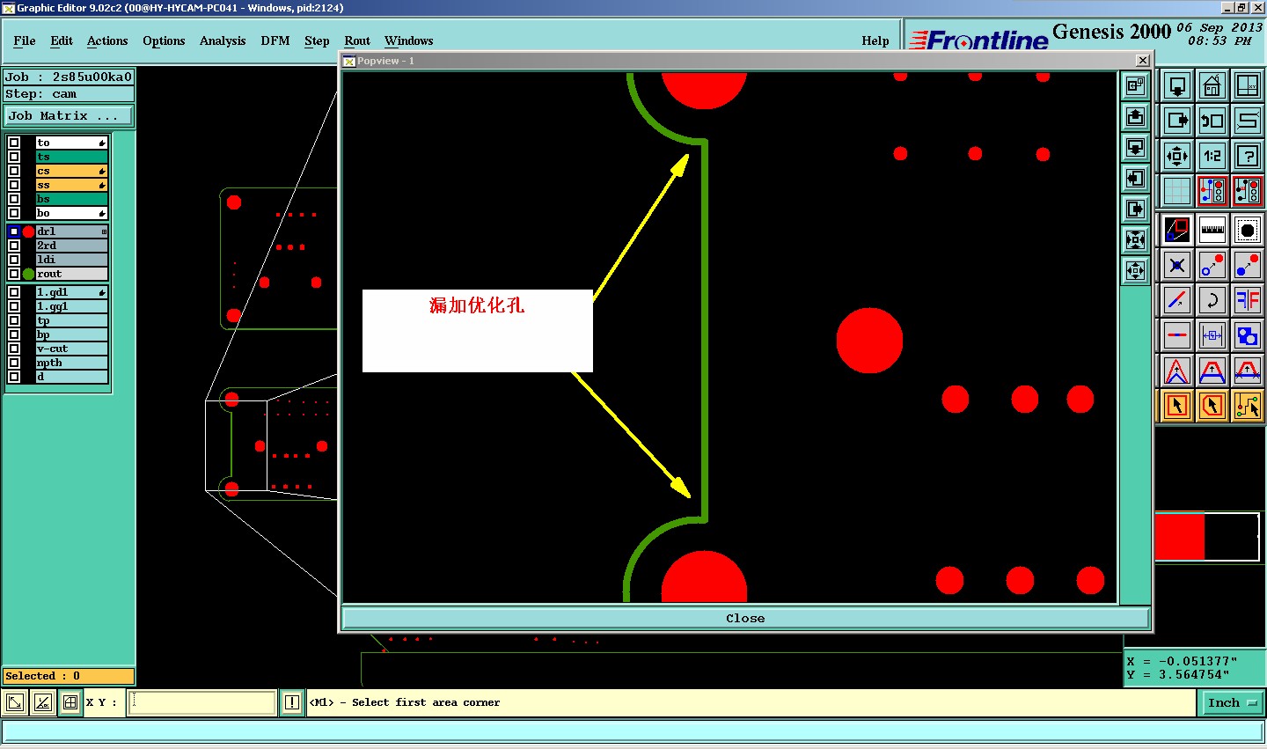Click the zoom home icon in the toolbar

(1212, 86)
